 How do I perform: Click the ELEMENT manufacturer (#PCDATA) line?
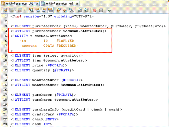pyautogui.click(x=47, y=80)
